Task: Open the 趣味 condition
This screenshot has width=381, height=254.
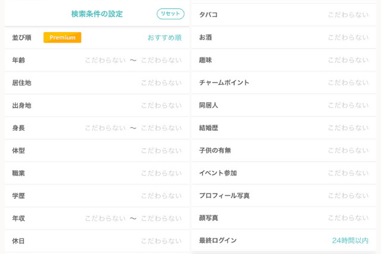Action: point(283,60)
